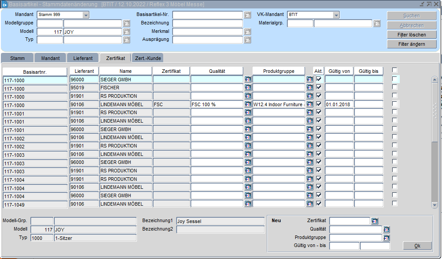Screen dimensions: 442x259
Task: Click lookup icon beside Basisartikel-Nr. field
Action: [x=248, y=15]
